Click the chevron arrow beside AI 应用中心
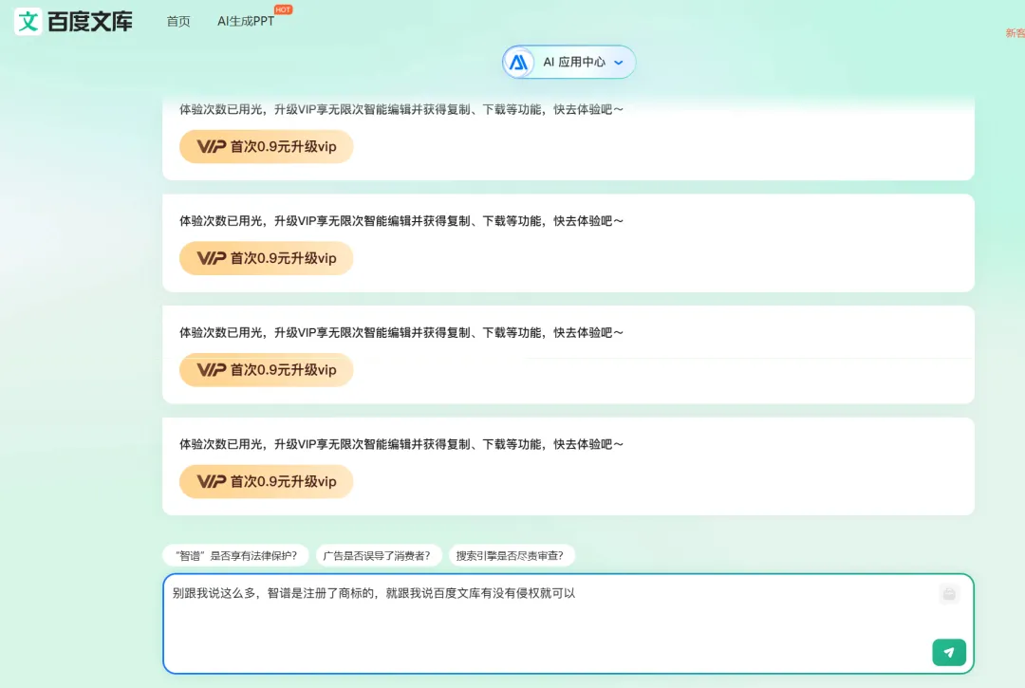 pos(619,63)
